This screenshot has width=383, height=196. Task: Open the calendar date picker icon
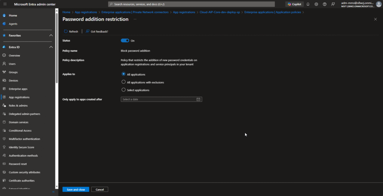pos(199,99)
